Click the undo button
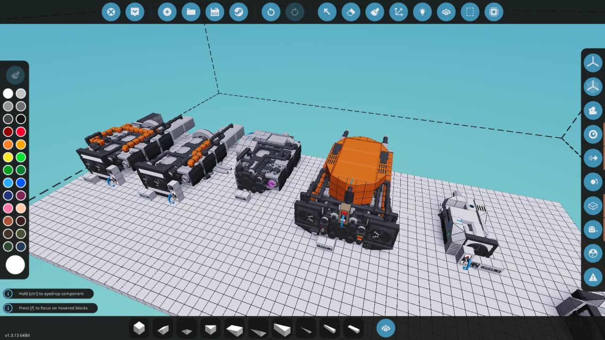This screenshot has height=340, width=605. pos(271,12)
